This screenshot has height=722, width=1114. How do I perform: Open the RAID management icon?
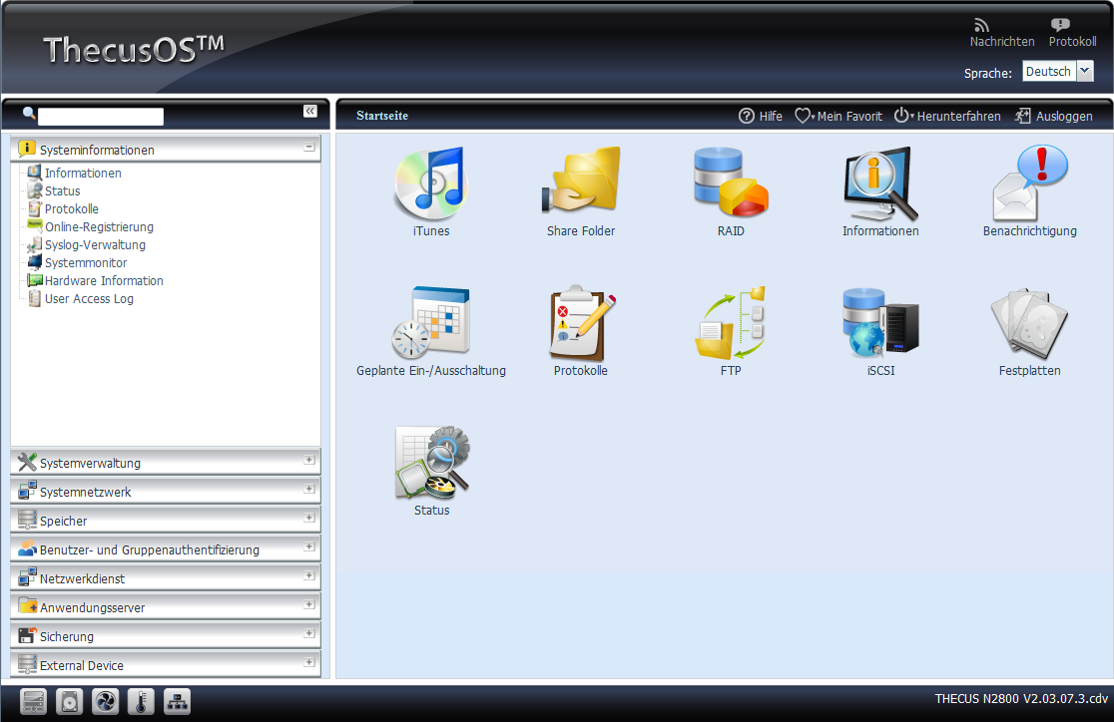click(731, 181)
